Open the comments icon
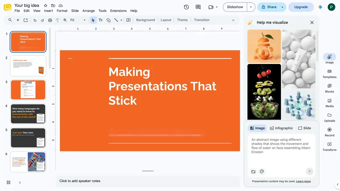The image size is (340, 191). point(198,7)
